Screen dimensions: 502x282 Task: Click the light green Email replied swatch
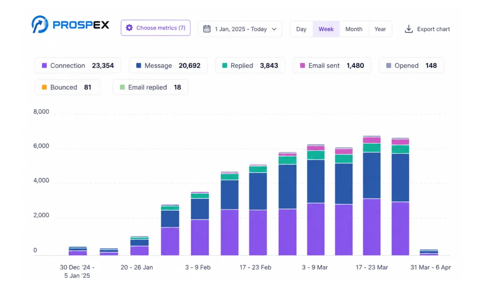click(x=122, y=87)
